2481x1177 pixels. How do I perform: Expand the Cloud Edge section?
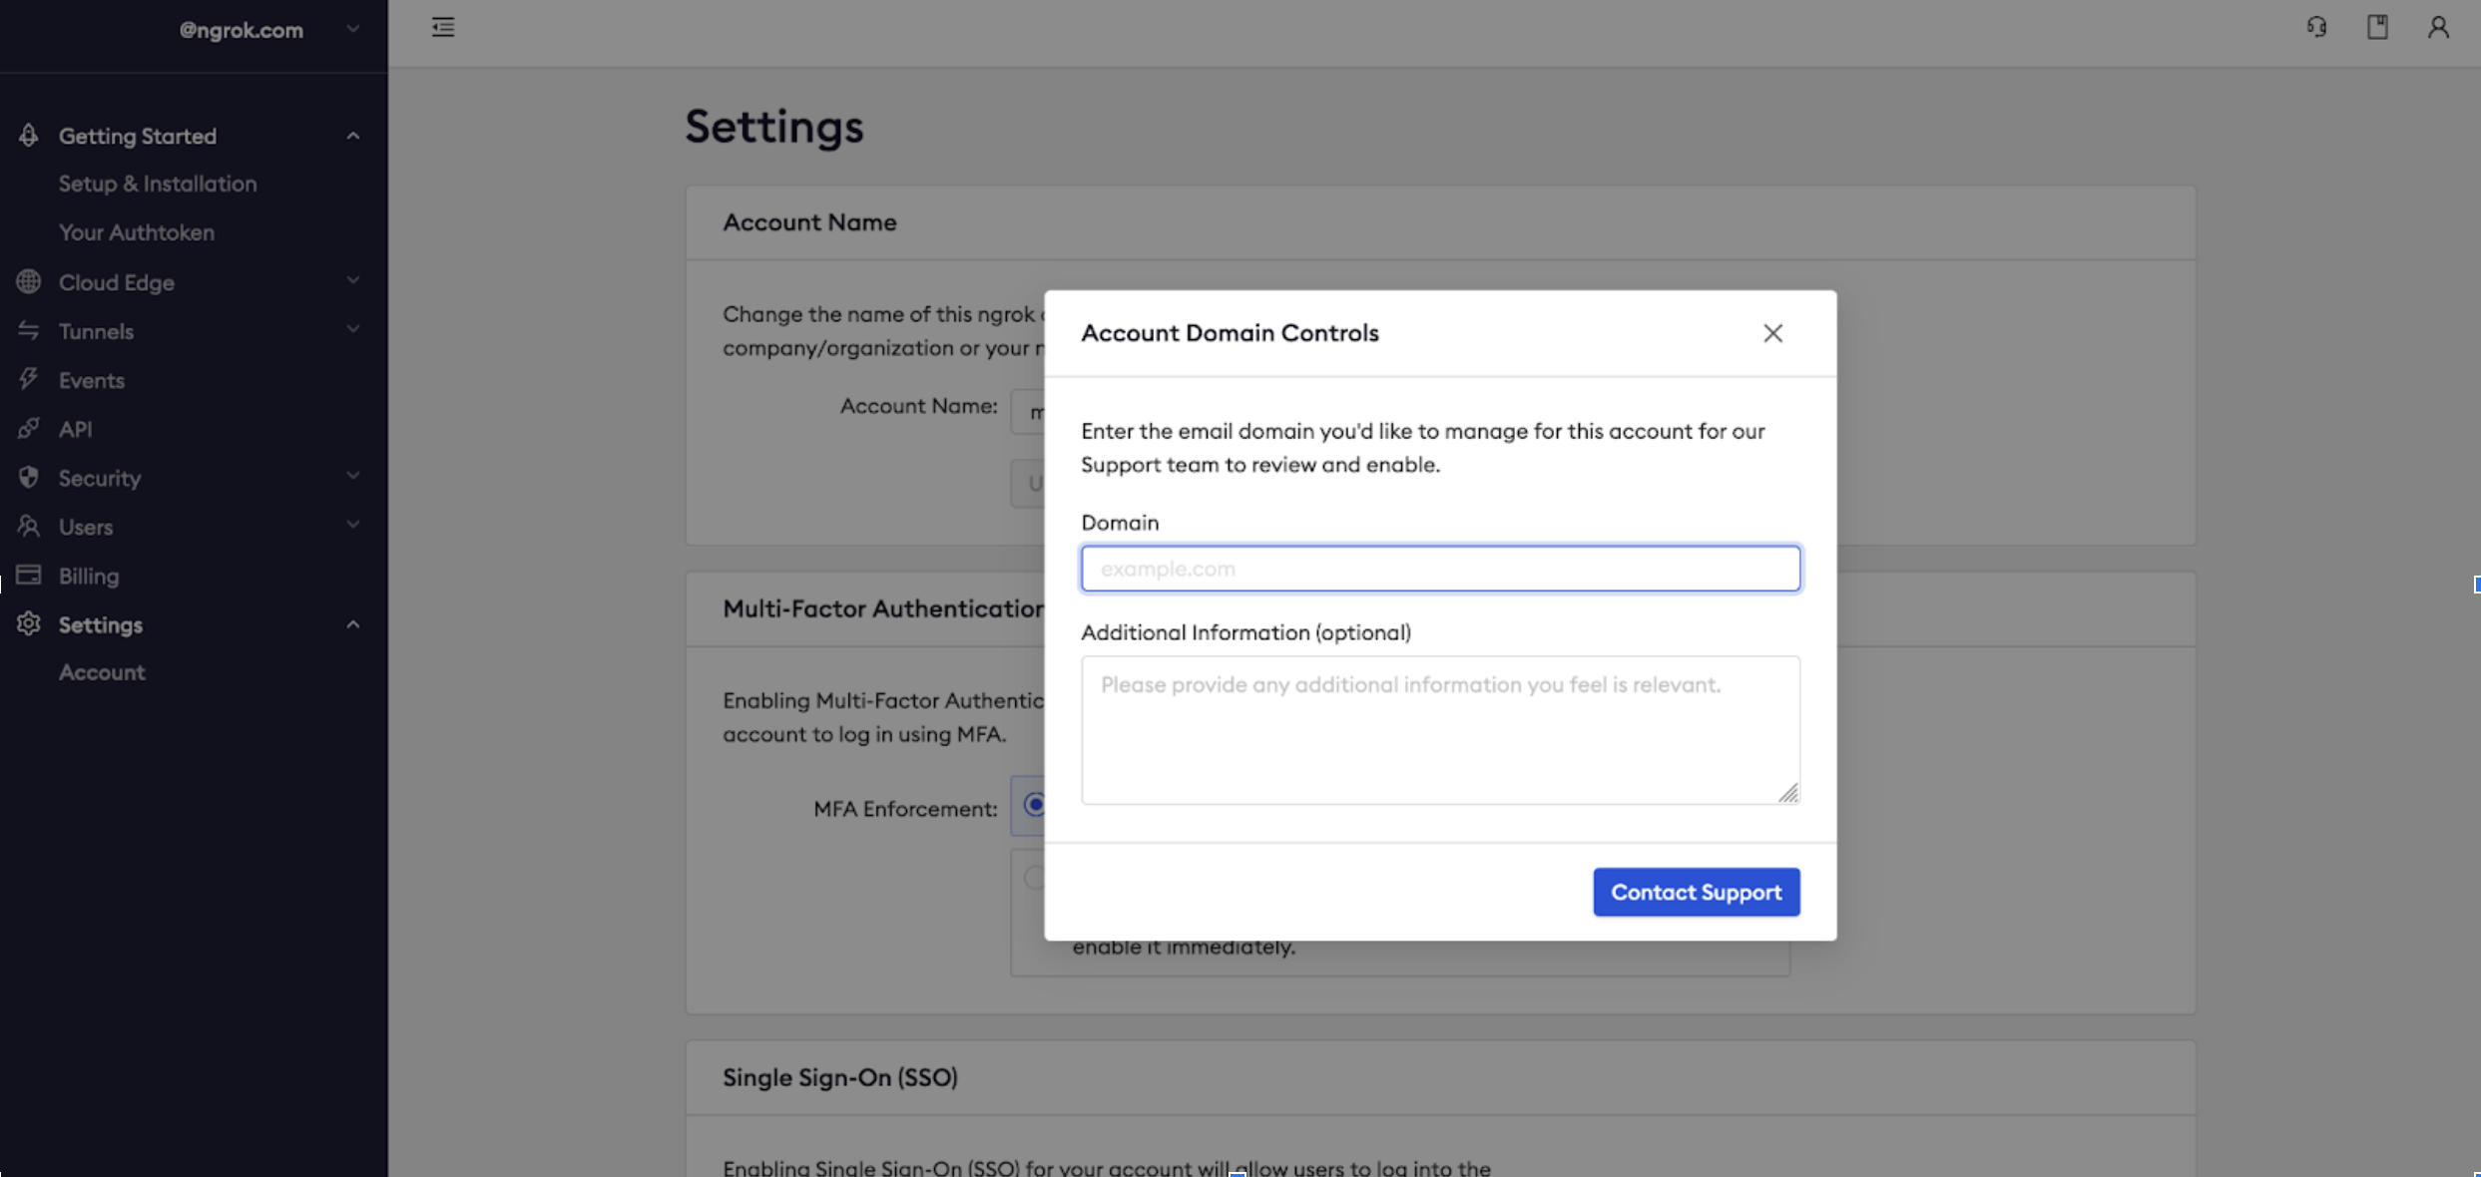(352, 280)
